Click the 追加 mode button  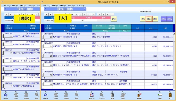(x=155, y=19)
